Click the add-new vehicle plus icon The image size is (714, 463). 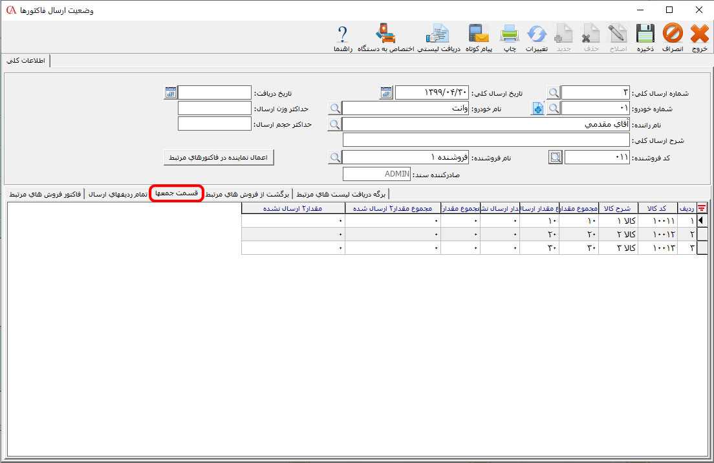pos(537,109)
